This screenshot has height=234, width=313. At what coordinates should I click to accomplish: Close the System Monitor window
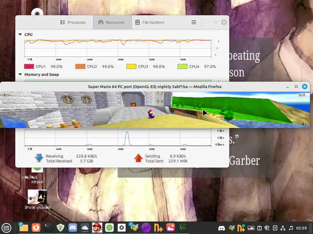(x=224, y=22)
